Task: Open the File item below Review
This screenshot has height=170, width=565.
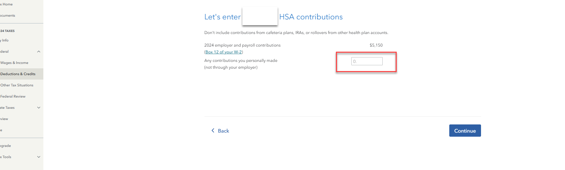Action: click(1, 130)
